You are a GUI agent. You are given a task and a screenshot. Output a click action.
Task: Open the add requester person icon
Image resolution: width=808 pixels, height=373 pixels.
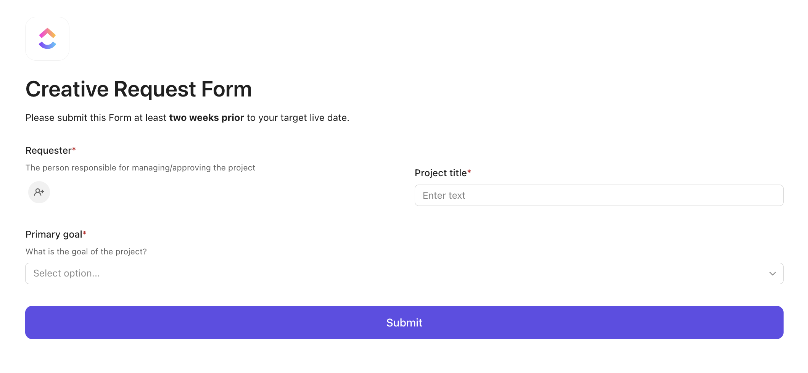[x=39, y=192]
